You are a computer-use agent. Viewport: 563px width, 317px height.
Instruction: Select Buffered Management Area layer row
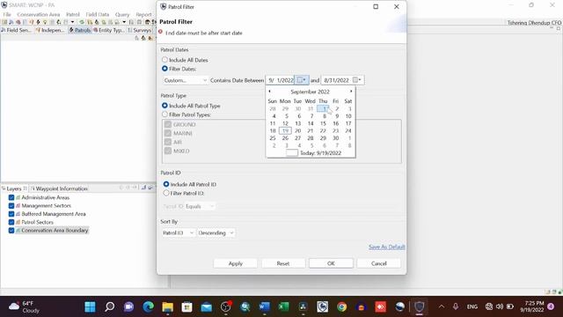[x=54, y=214]
